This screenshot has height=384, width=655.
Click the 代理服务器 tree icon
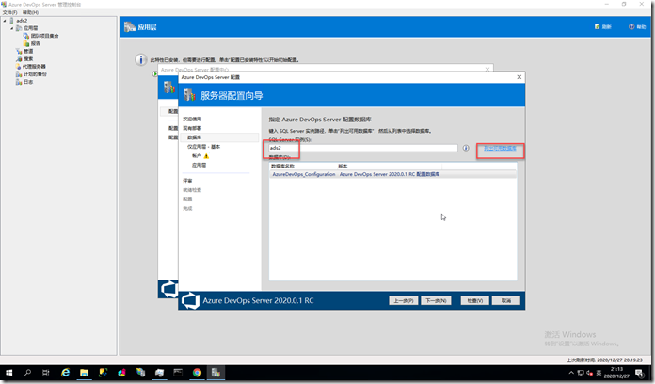19,67
